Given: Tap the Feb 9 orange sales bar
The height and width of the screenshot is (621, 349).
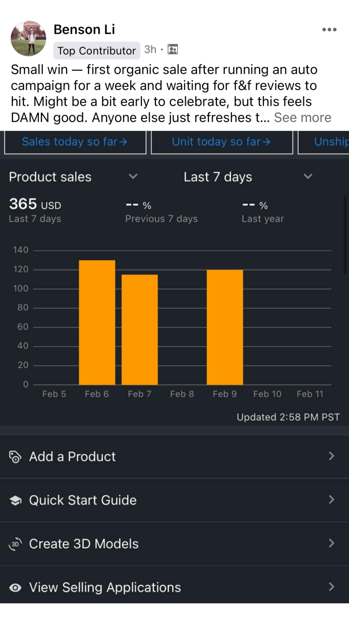Looking at the screenshot, I should pyautogui.click(x=225, y=327).
